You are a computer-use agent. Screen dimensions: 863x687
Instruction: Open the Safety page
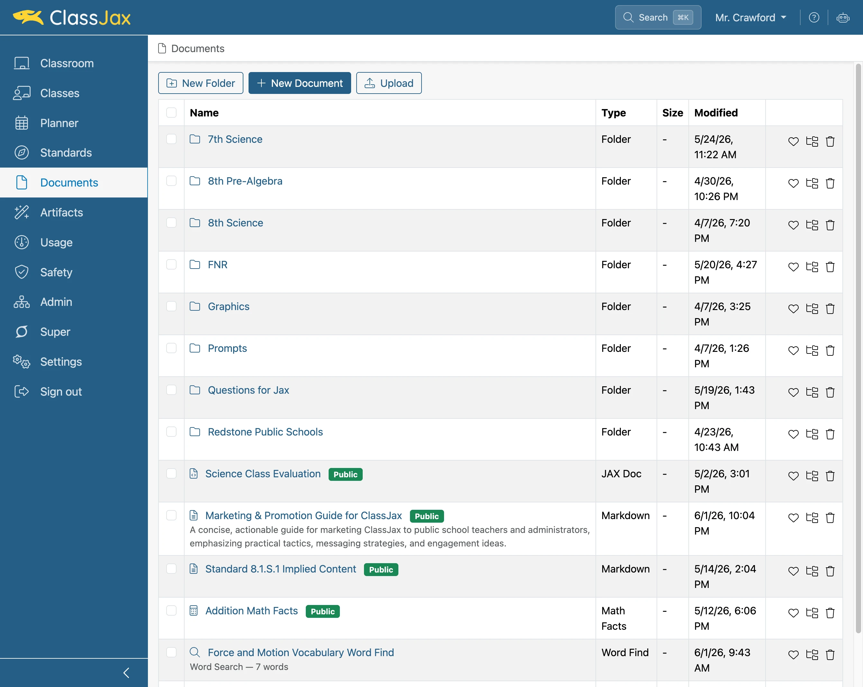tap(74, 272)
